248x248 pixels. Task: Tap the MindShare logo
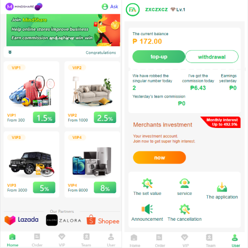[24, 6]
